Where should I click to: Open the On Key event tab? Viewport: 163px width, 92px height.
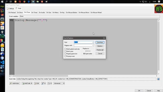click(62, 13)
